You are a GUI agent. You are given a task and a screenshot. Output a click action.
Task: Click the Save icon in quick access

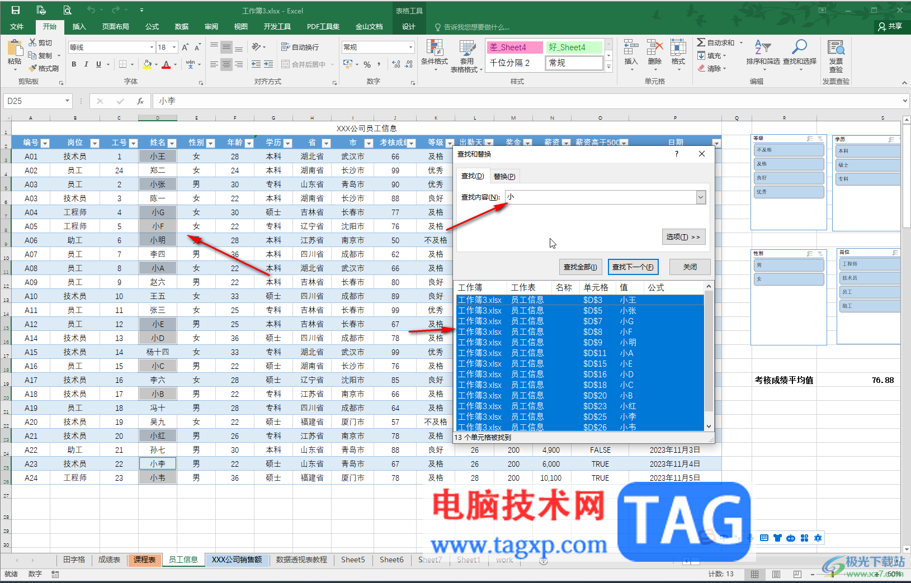(16, 10)
